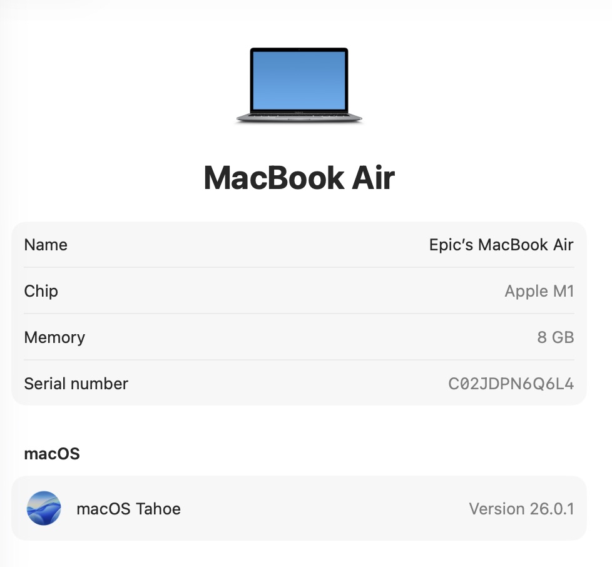Click the MacBook Air laptop image

tap(299, 86)
